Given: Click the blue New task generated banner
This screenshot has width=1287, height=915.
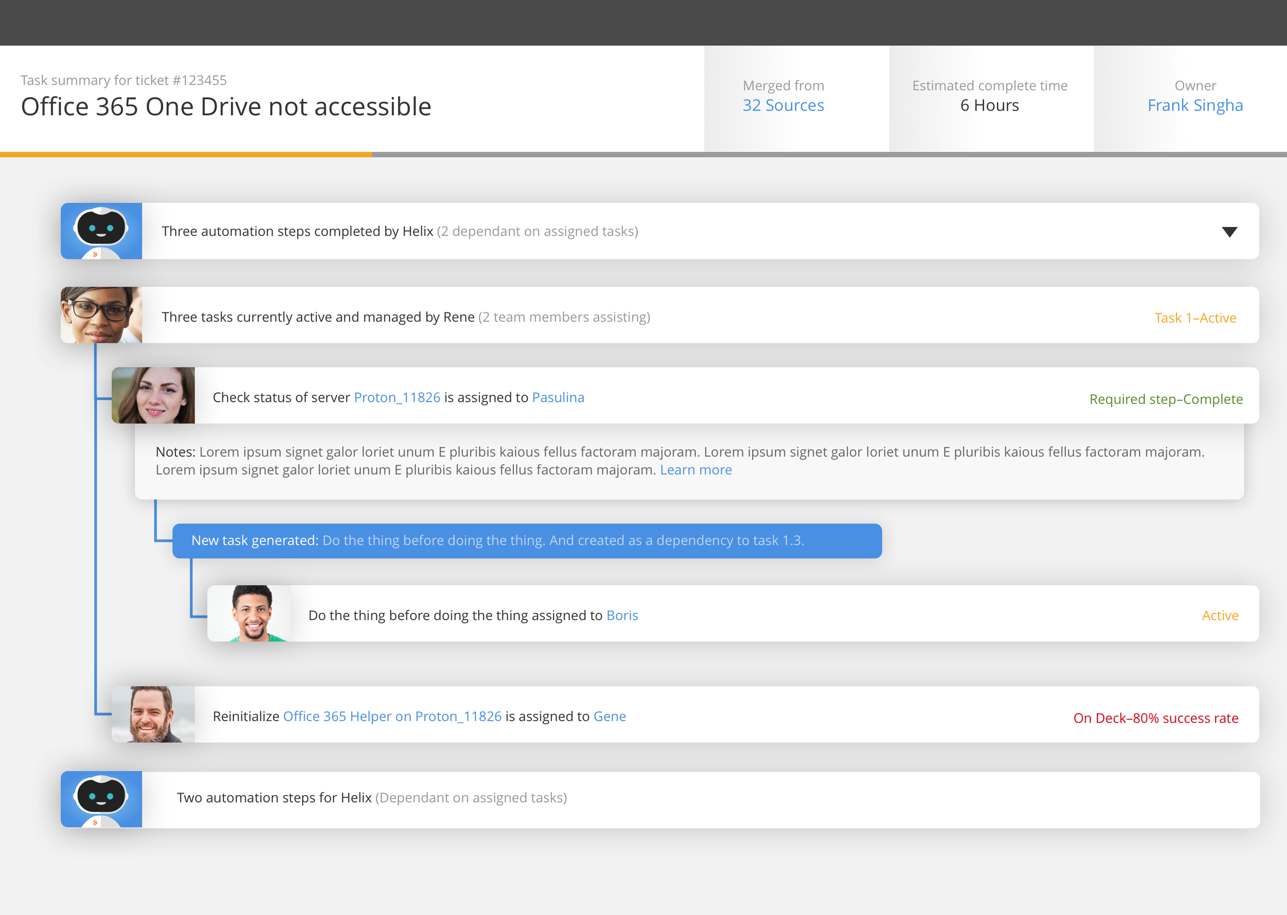Looking at the screenshot, I should click(527, 540).
